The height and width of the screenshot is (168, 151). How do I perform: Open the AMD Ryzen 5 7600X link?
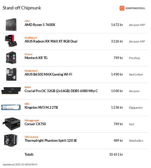(40, 25)
